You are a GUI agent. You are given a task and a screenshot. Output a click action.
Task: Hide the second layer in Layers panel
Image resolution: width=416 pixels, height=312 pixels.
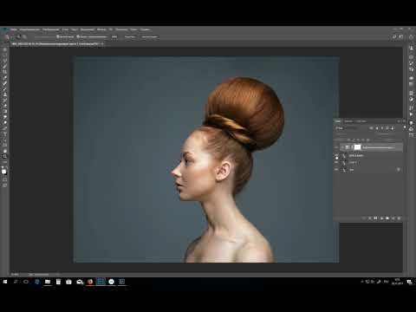point(336,156)
